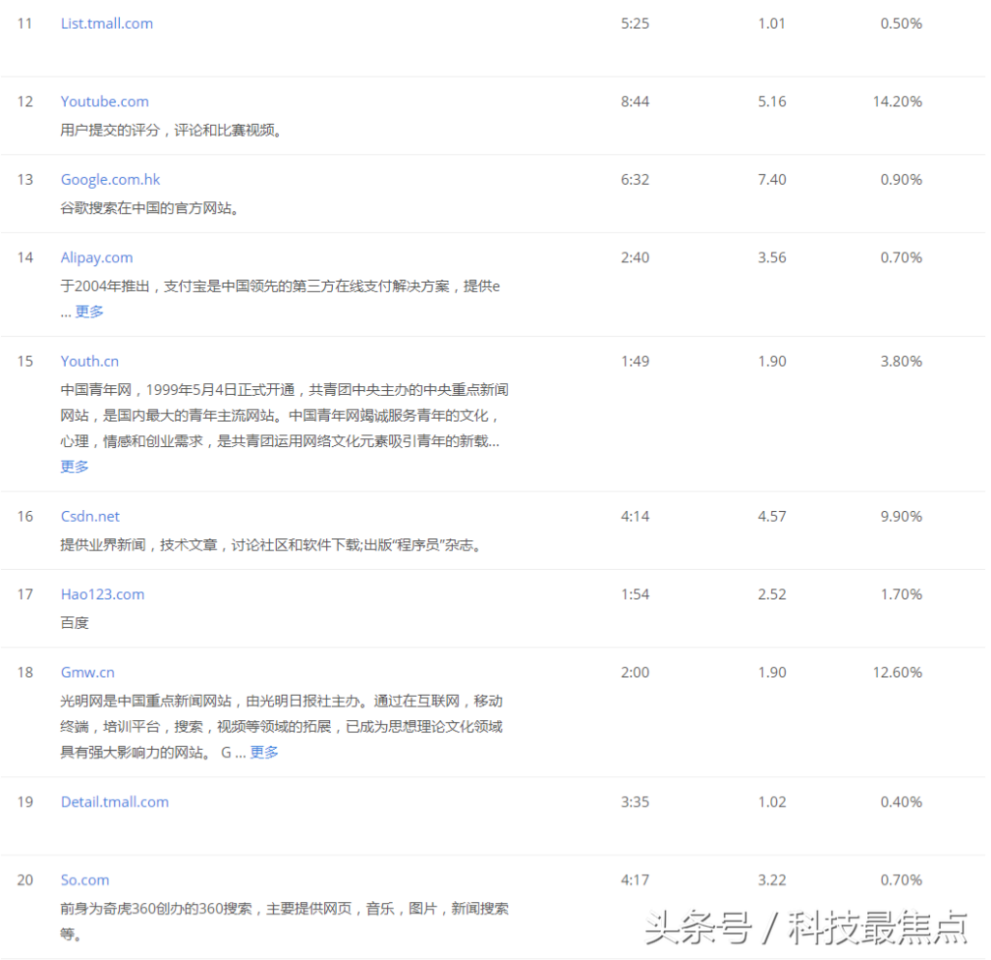Select time value 1:54 for Hao123.com
The height and width of the screenshot is (960, 991).
coord(635,594)
